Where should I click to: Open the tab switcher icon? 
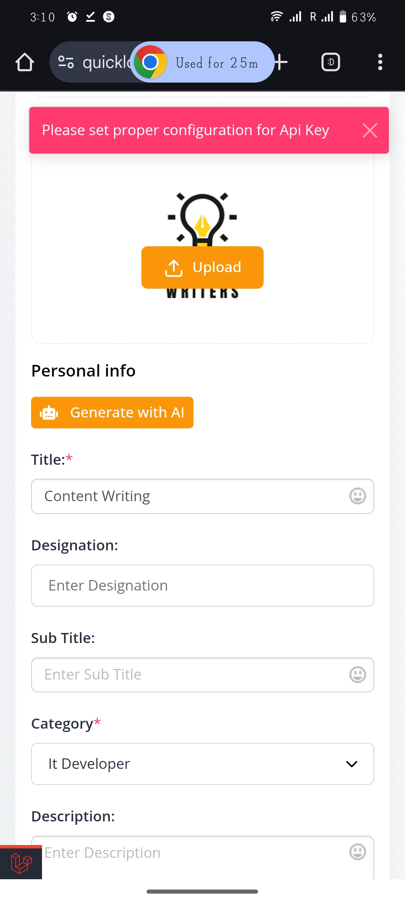click(331, 62)
